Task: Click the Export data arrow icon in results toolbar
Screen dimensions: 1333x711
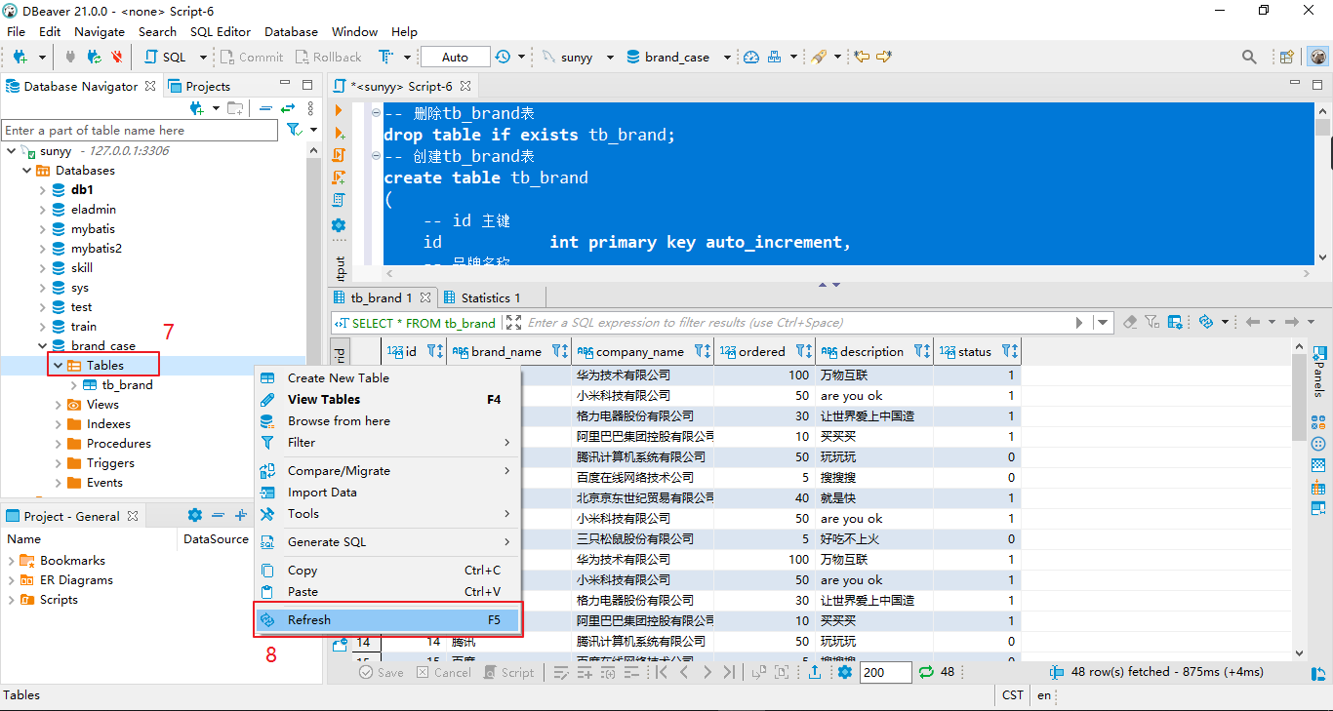Action: point(815,672)
